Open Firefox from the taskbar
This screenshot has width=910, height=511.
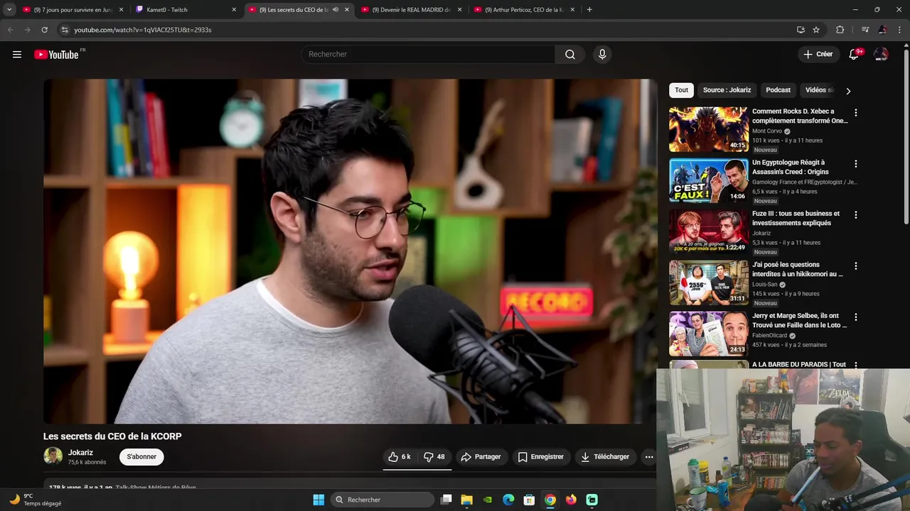571,500
